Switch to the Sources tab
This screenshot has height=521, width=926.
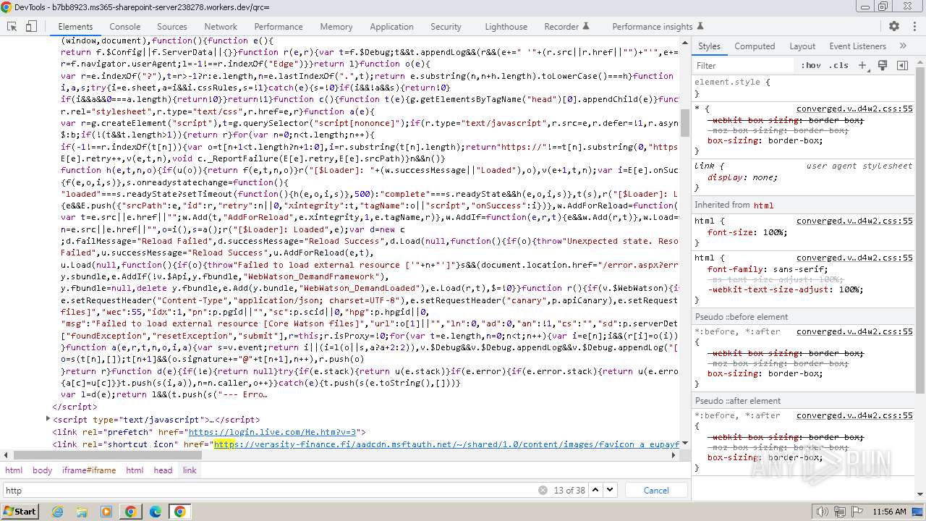(x=172, y=26)
